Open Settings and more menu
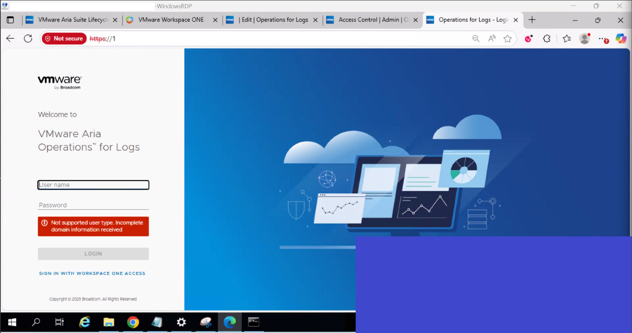This screenshot has width=632, height=333. (602, 39)
